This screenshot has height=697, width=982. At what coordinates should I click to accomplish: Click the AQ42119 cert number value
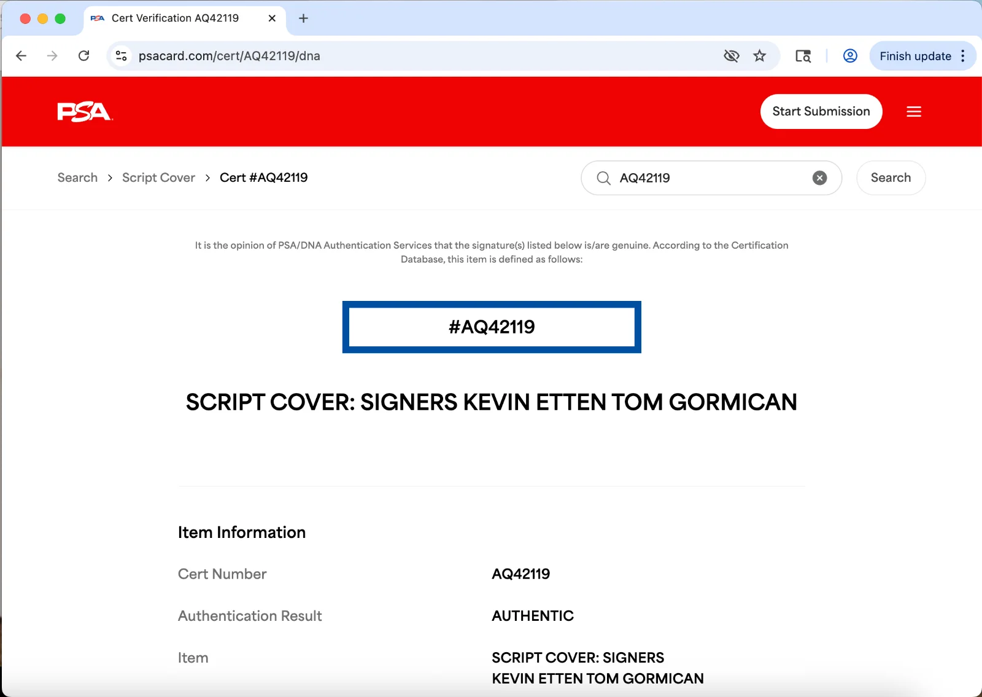pyautogui.click(x=521, y=574)
